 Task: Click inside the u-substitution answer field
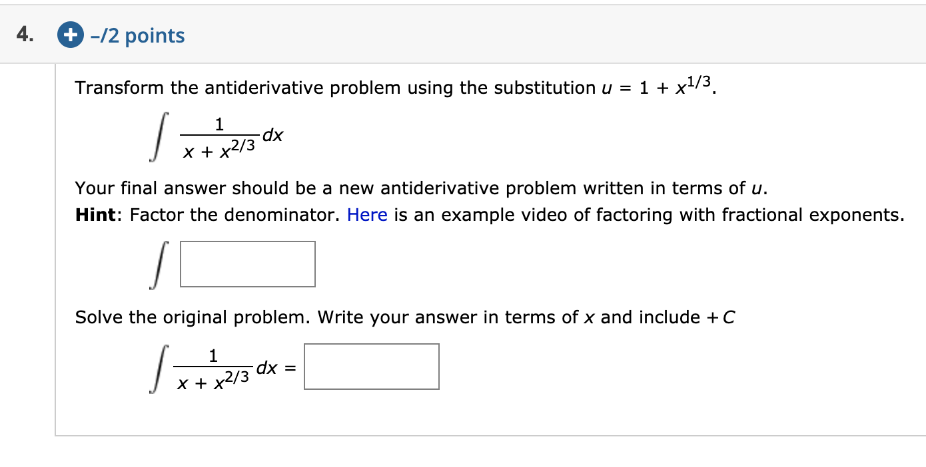point(247,264)
